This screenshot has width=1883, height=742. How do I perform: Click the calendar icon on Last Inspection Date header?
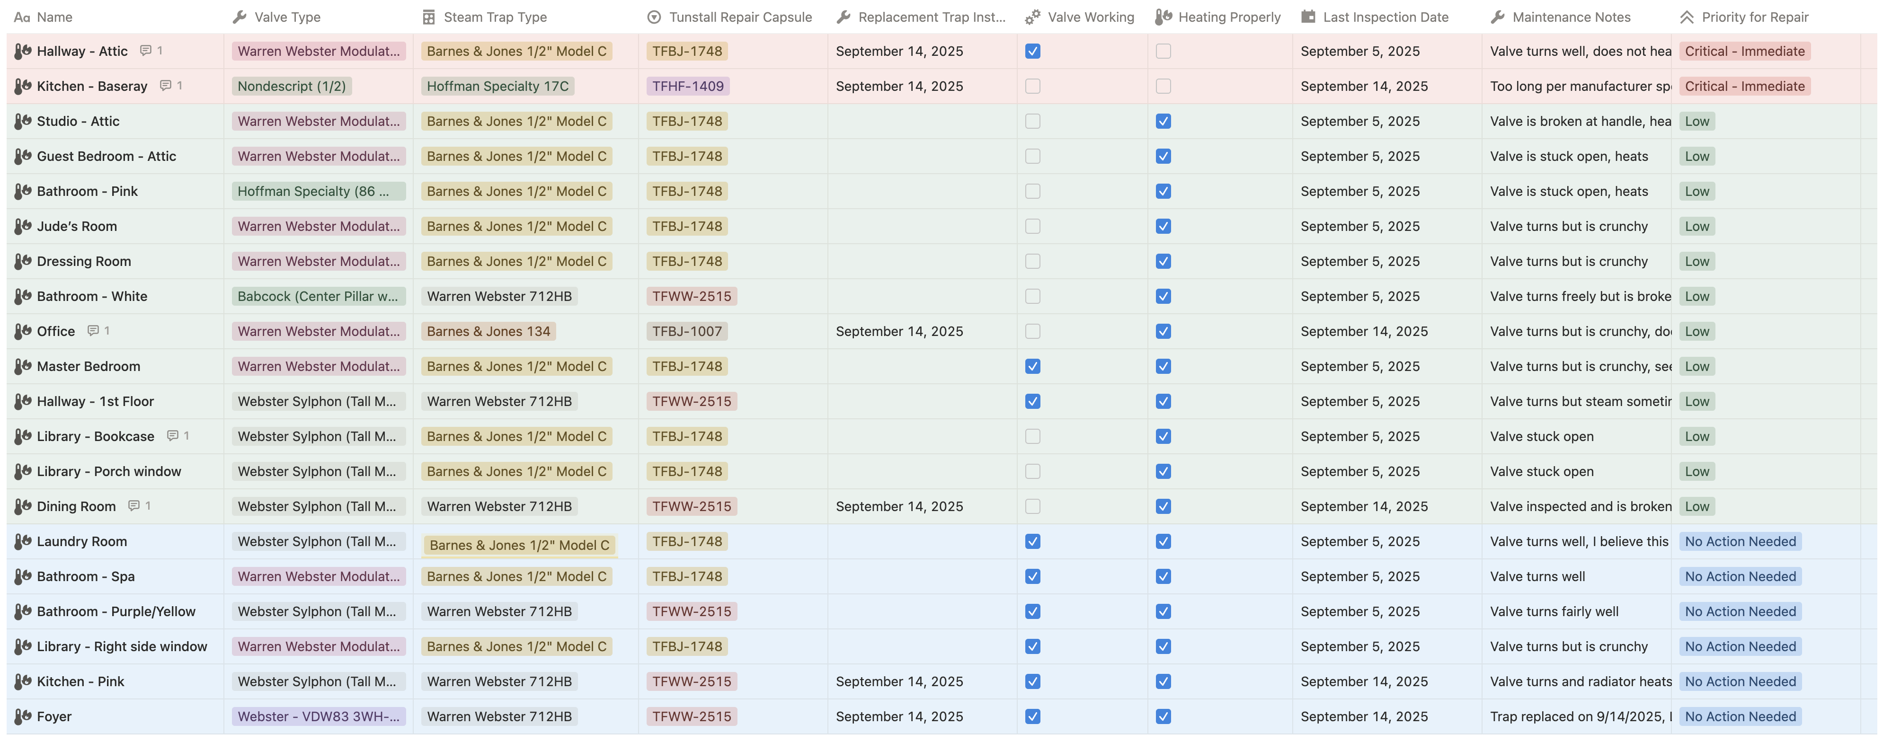[1308, 16]
